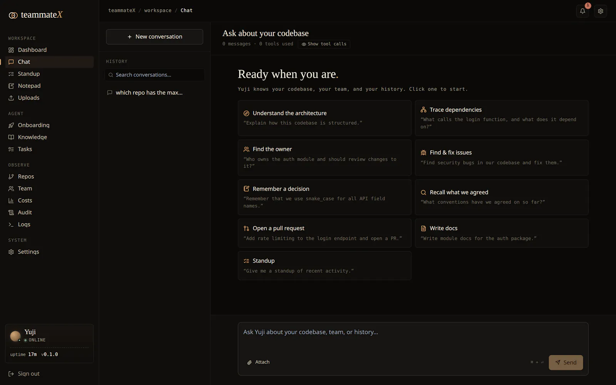Open settings gear in top bar
The width and height of the screenshot is (616, 385).
tap(601, 11)
